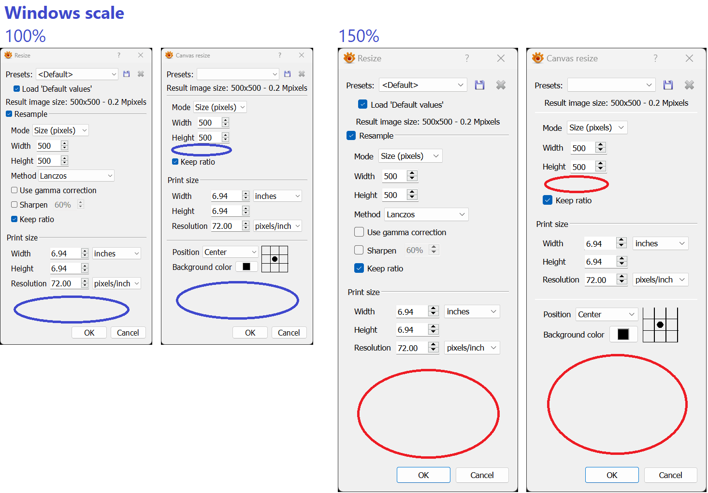
Task: Open Mode dropdown in 100% Canvas resize dialog
Action: [220, 107]
